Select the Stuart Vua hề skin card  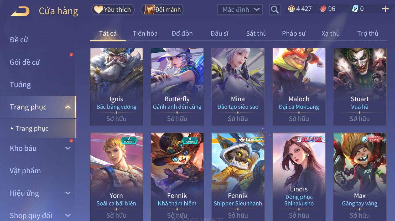(x=360, y=87)
